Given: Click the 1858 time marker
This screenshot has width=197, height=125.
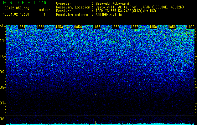Looking at the screenshot, I should click(x=153, y=27).
